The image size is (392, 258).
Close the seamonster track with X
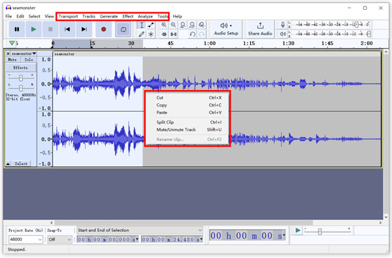coord(8,54)
